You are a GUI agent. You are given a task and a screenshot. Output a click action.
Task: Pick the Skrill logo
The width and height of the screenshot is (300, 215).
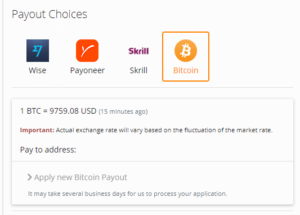coord(138,51)
